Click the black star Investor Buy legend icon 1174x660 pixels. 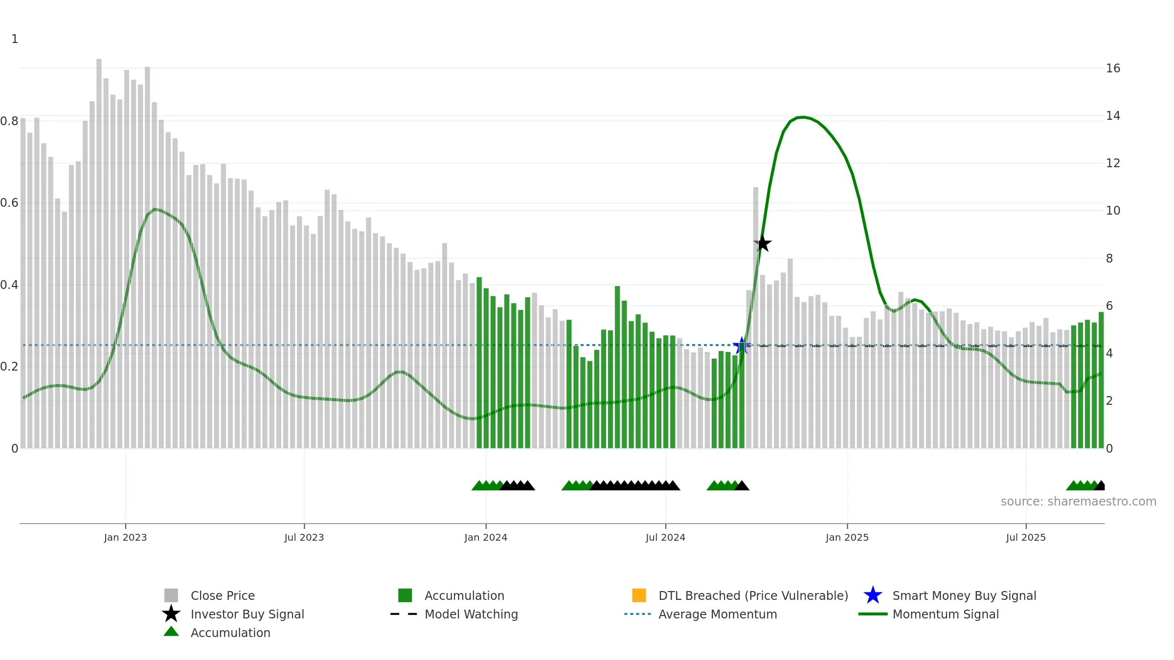(x=171, y=614)
